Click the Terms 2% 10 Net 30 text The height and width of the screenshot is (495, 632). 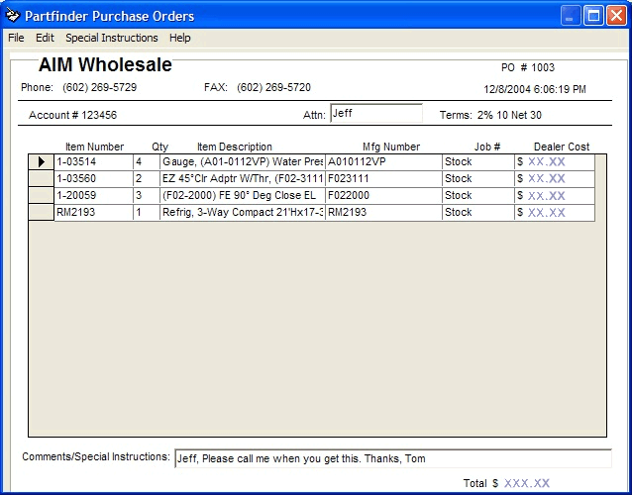(490, 115)
